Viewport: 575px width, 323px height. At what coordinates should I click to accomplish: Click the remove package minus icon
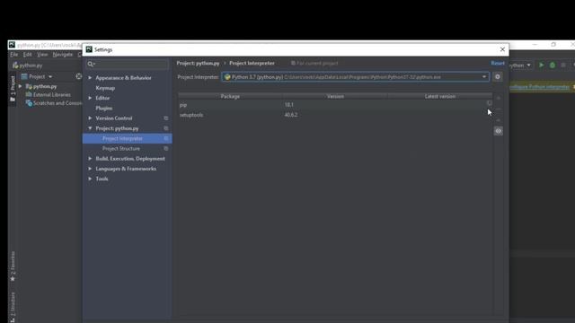pyautogui.click(x=499, y=109)
